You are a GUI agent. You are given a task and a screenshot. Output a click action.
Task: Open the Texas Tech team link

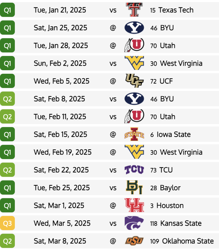click(x=176, y=10)
